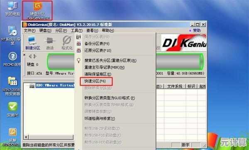Choose 还原分区表(F10) from the menu
Screen dimensions: 249x150
coord(116,51)
